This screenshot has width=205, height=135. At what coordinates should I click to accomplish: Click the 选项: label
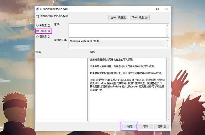tap(38, 52)
